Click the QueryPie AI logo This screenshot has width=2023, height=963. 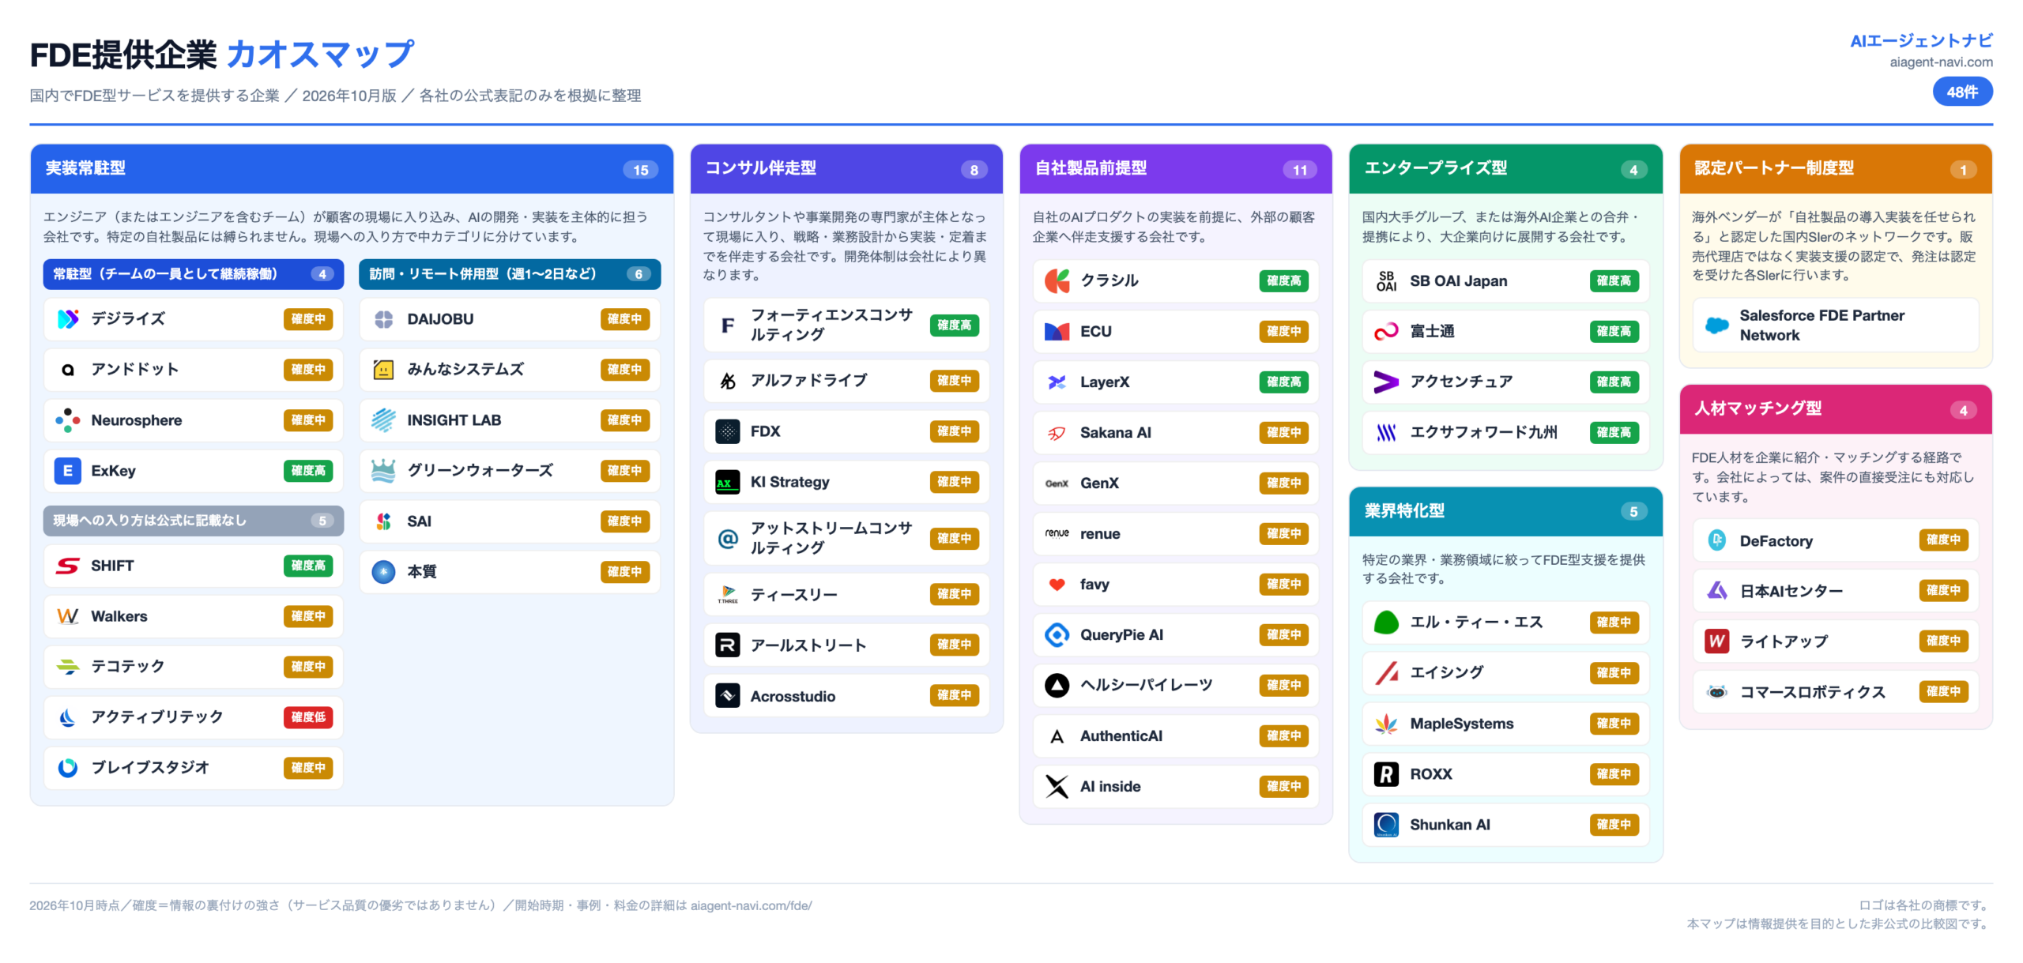(x=1057, y=635)
